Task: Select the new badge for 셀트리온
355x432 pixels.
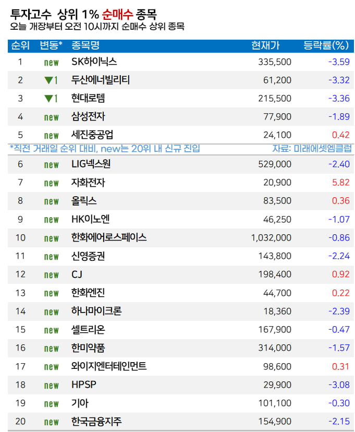Action: point(51,330)
